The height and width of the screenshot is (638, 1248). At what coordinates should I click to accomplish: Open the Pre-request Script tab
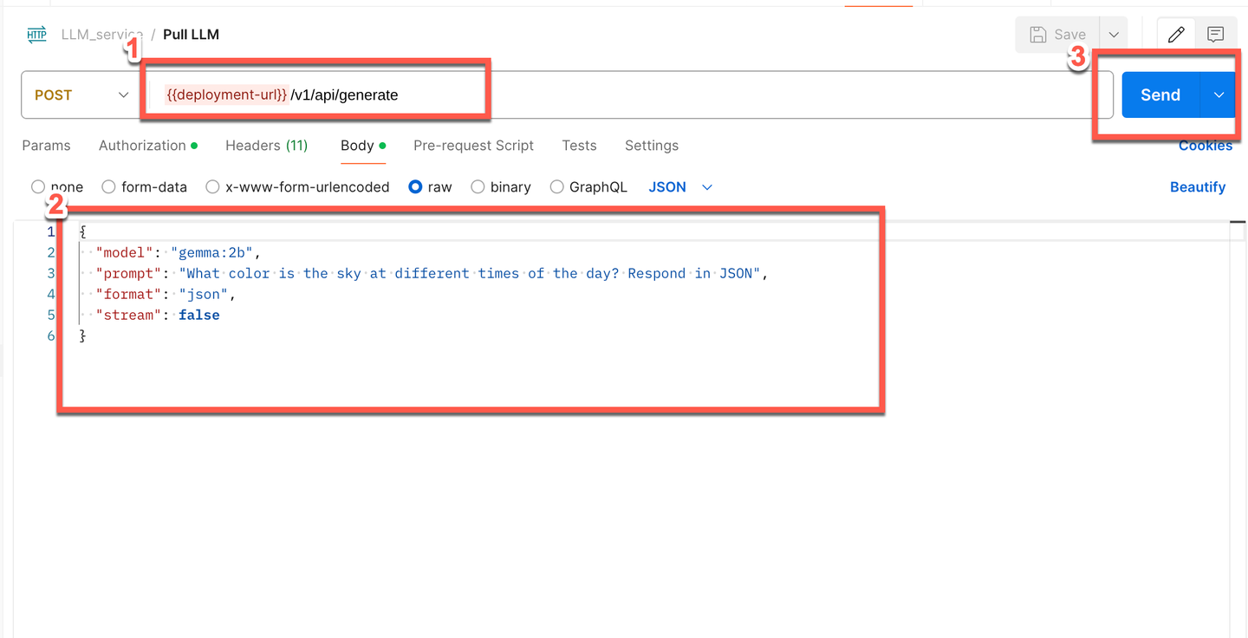[473, 146]
